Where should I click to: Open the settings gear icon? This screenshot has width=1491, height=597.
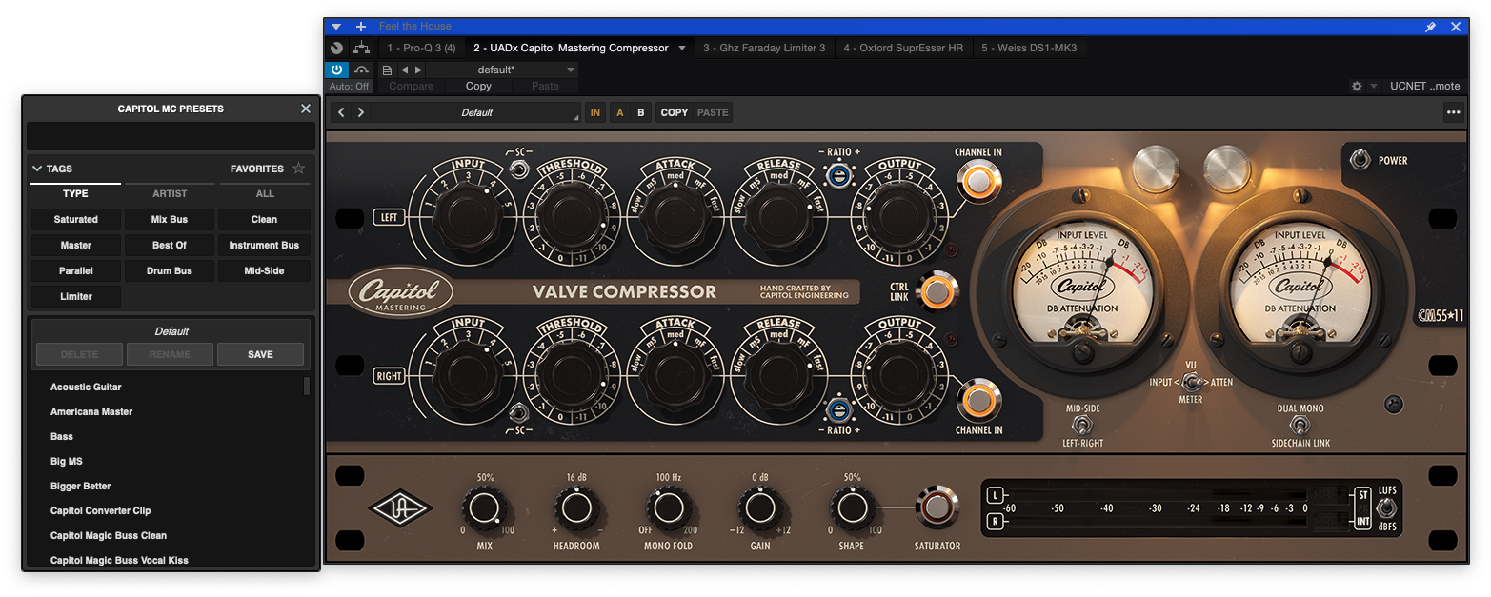point(1357,86)
